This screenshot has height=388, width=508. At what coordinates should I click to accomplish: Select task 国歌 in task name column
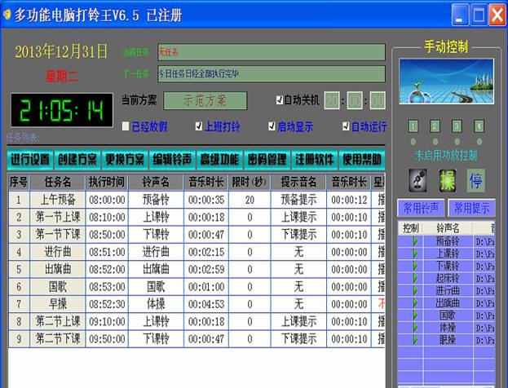58,287
